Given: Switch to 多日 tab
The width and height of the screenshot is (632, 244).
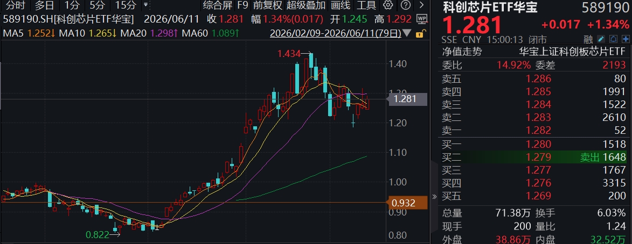Looking at the screenshot, I should [45, 5].
